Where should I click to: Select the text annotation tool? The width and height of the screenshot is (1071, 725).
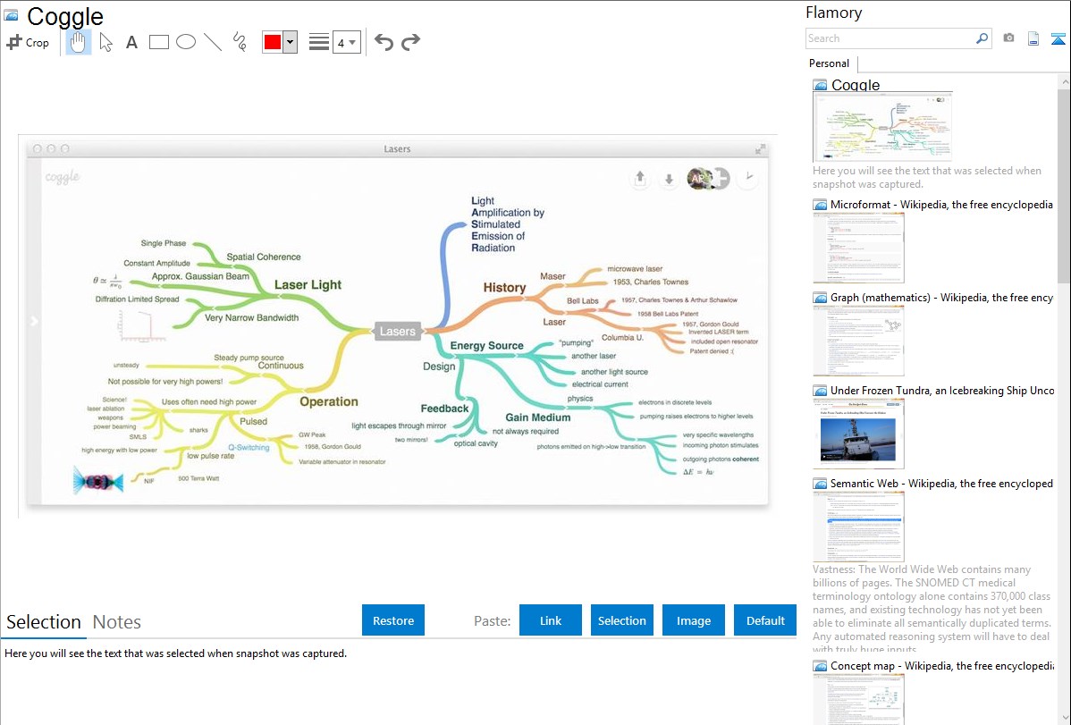point(131,42)
